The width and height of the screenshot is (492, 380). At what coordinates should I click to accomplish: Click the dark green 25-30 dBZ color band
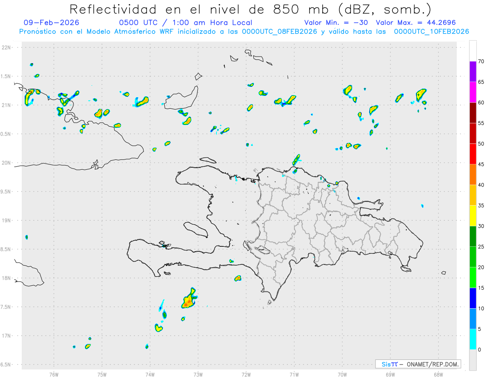click(x=473, y=237)
